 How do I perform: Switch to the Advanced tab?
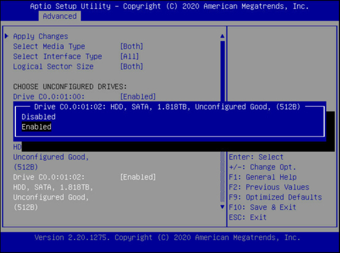(x=60, y=17)
